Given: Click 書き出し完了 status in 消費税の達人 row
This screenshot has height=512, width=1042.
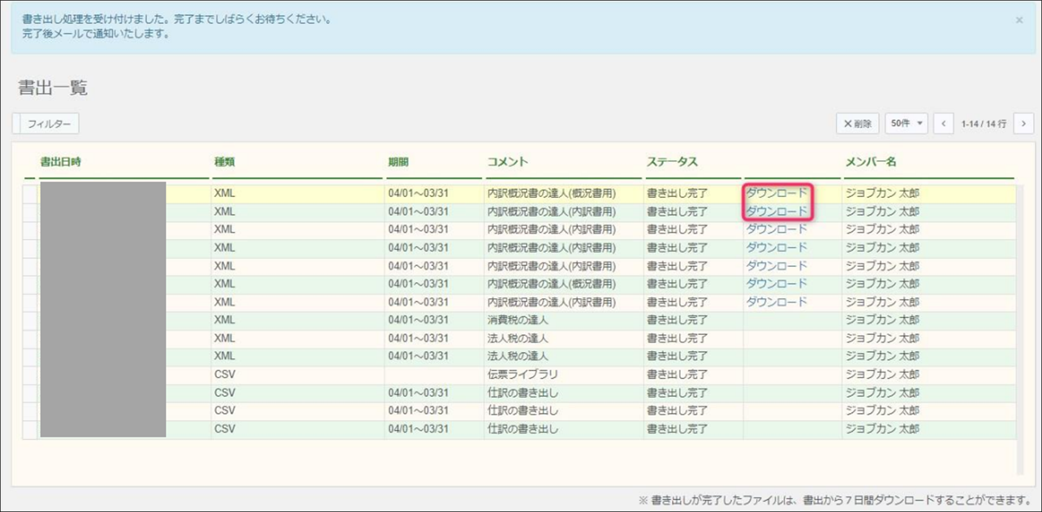Looking at the screenshot, I should coord(677,320).
